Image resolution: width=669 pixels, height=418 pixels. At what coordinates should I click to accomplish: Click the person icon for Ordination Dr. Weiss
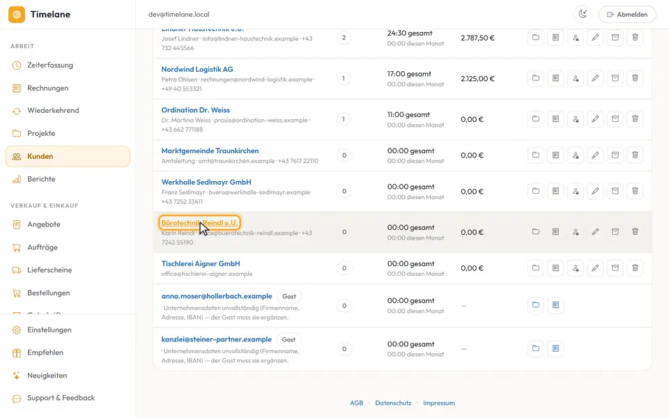(575, 119)
